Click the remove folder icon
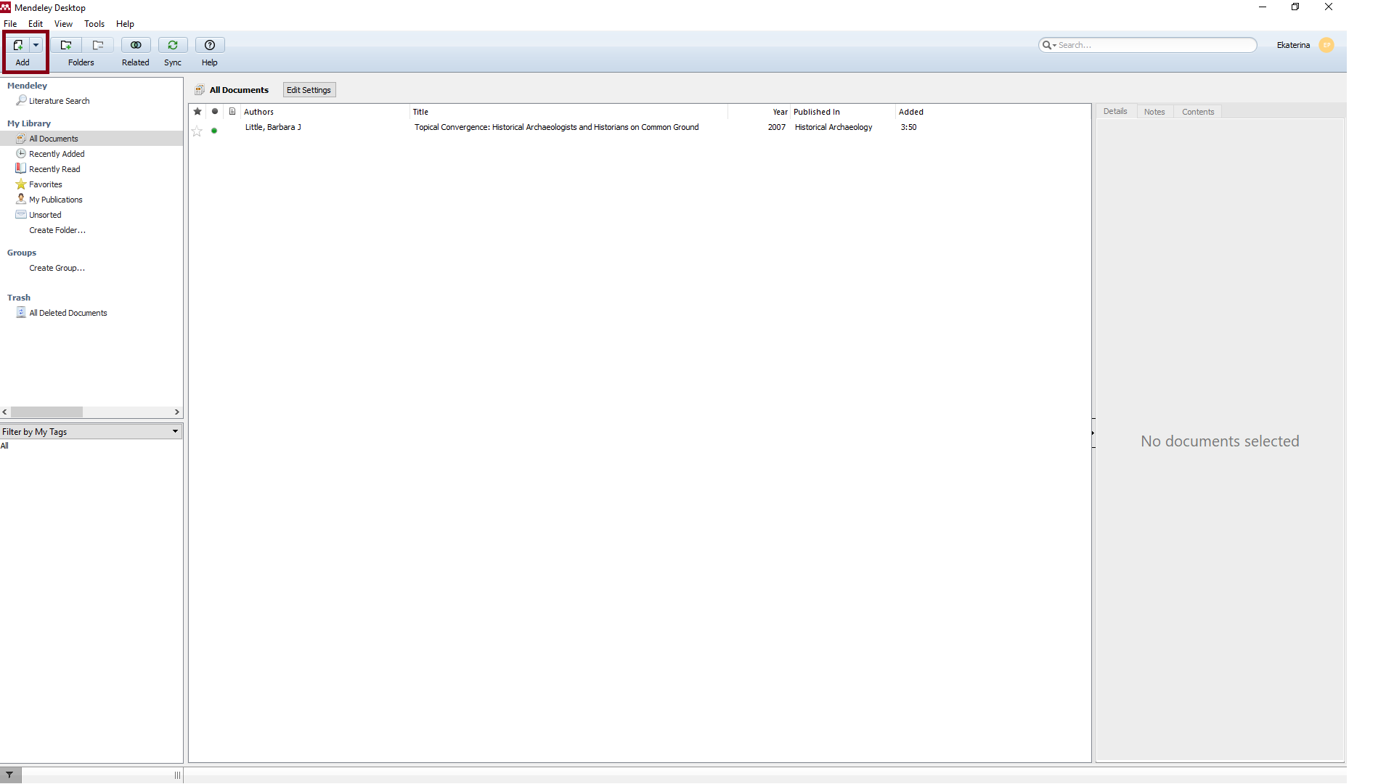Screen dimensions: 1394x784 point(98,45)
